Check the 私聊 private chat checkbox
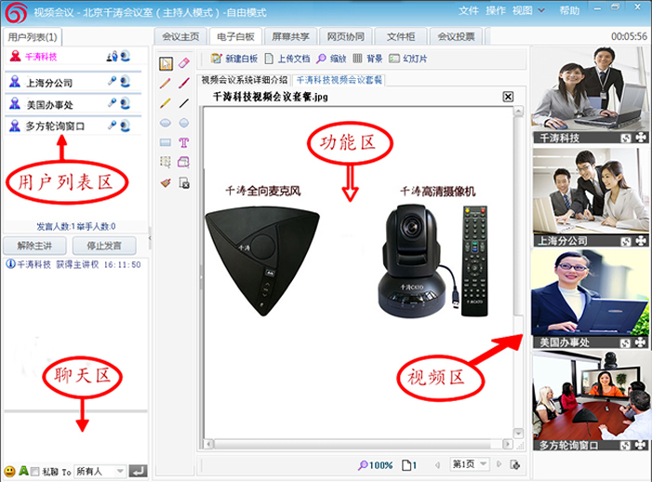Screen dimensions: 652x482 coord(35,471)
